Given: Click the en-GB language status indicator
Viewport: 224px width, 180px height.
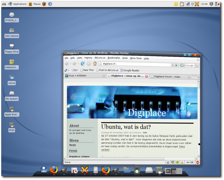Looking at the screenshot, I should [190, 163].
